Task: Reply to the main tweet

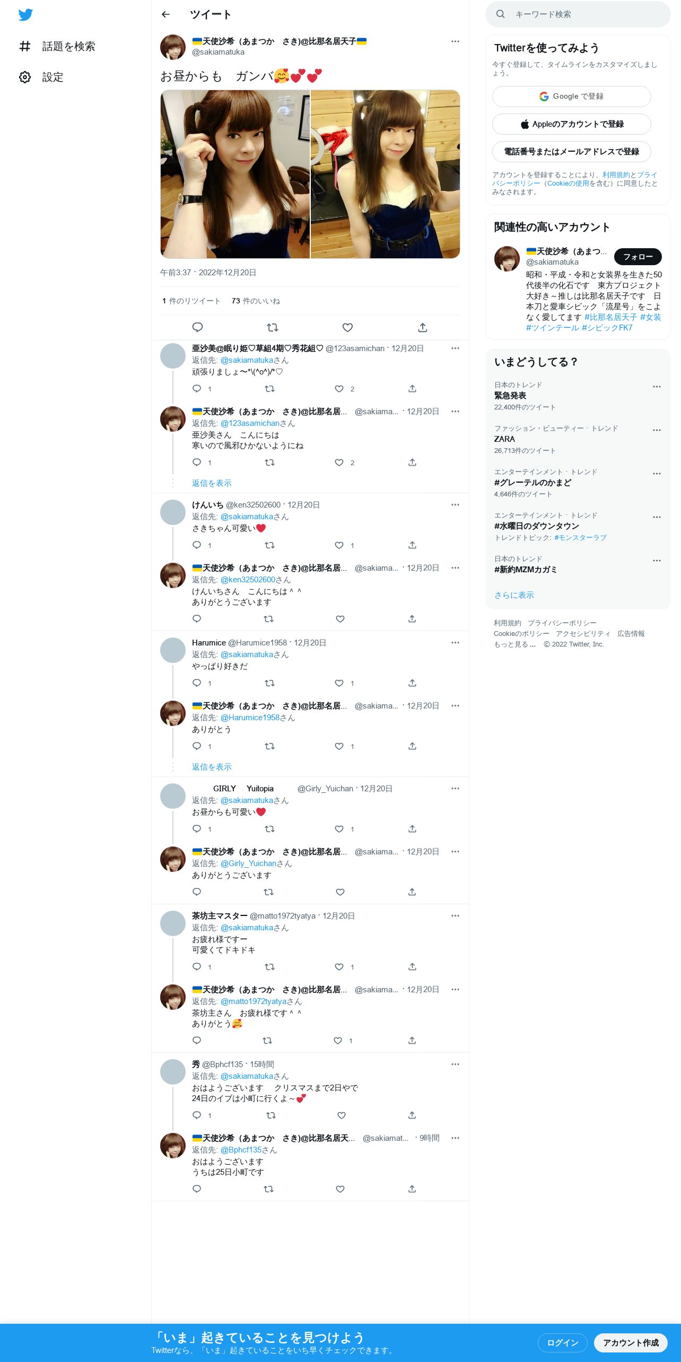Action: 197,327
